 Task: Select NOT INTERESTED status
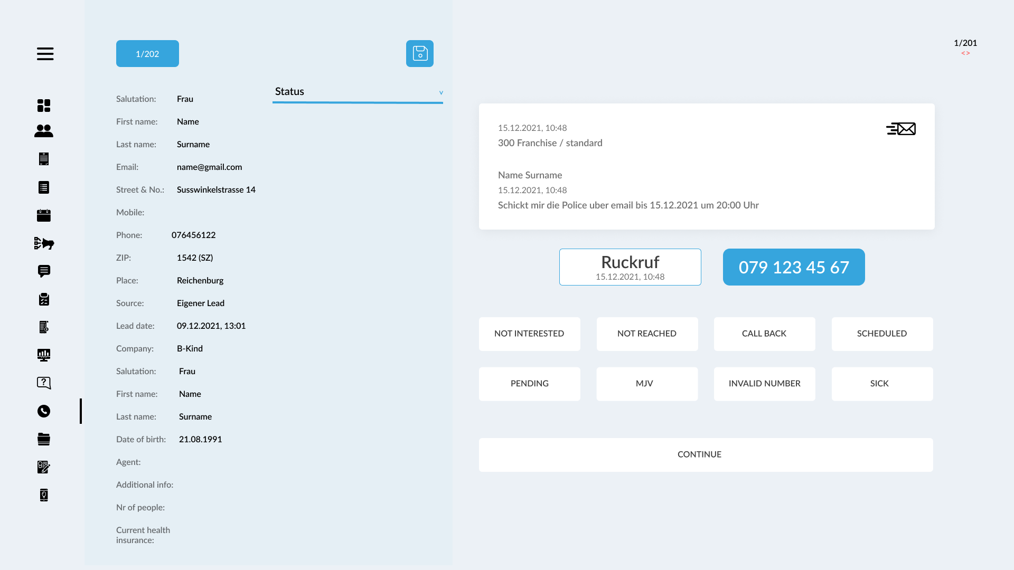[x=529, y=334]
